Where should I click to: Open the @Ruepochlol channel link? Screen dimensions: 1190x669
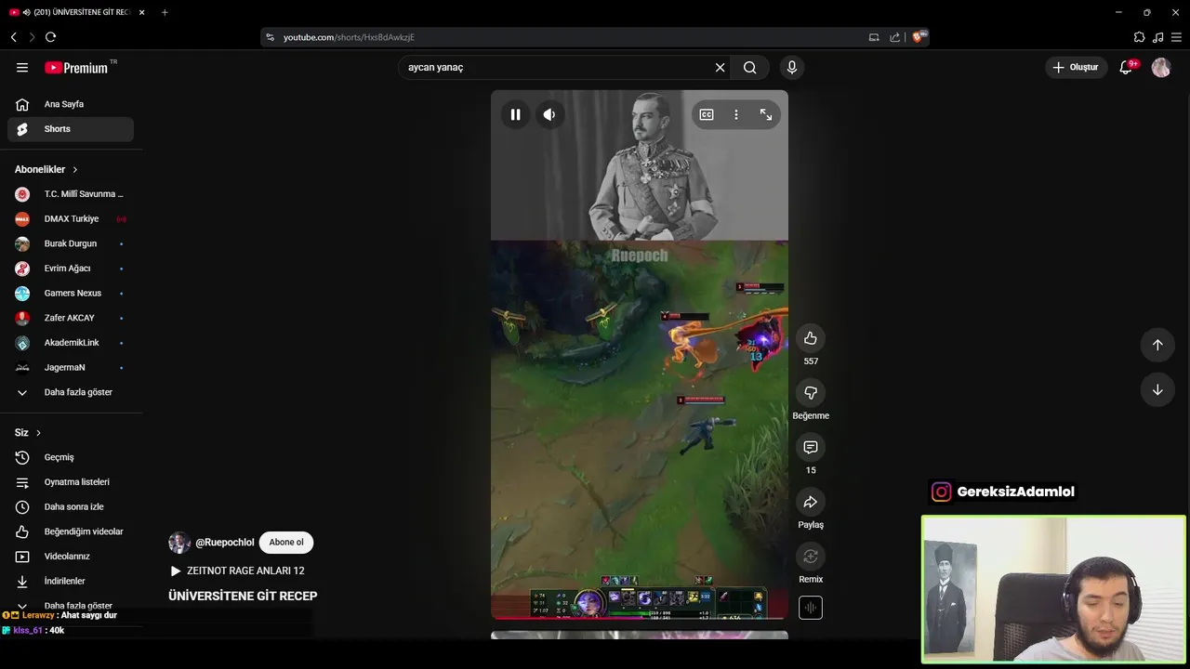224,543
